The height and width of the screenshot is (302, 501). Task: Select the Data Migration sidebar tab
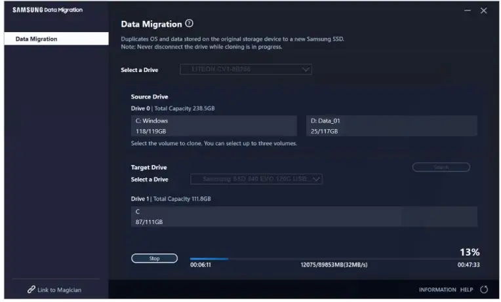pos(56,39)
